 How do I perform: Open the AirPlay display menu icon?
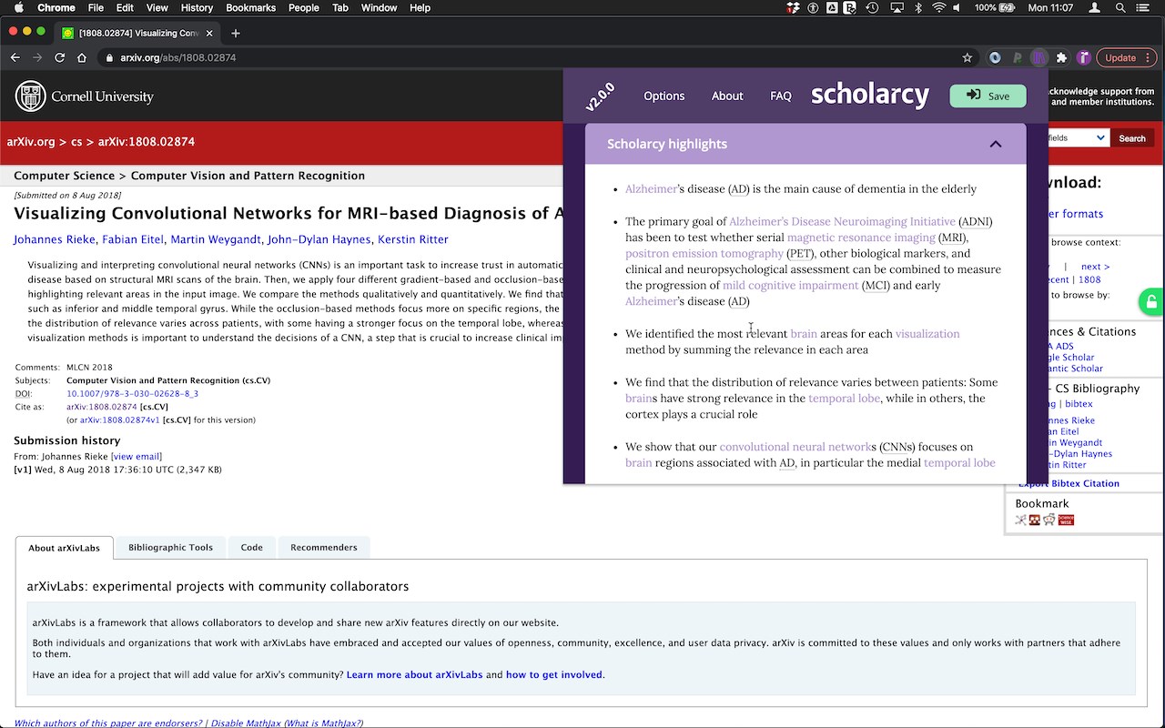tap(896, 7)
